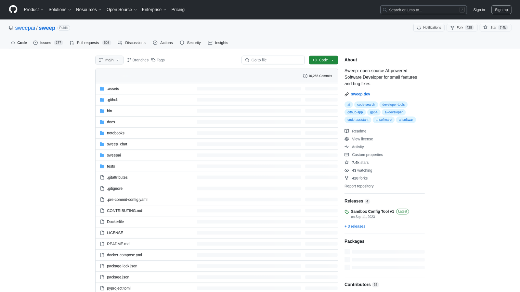The image size is (520, 292).
Task: Click the notebooks folder icon
Action: [102, 133]
